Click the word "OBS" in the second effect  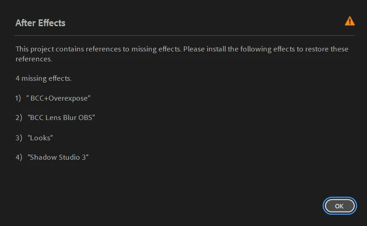click(x=85, y=118)
